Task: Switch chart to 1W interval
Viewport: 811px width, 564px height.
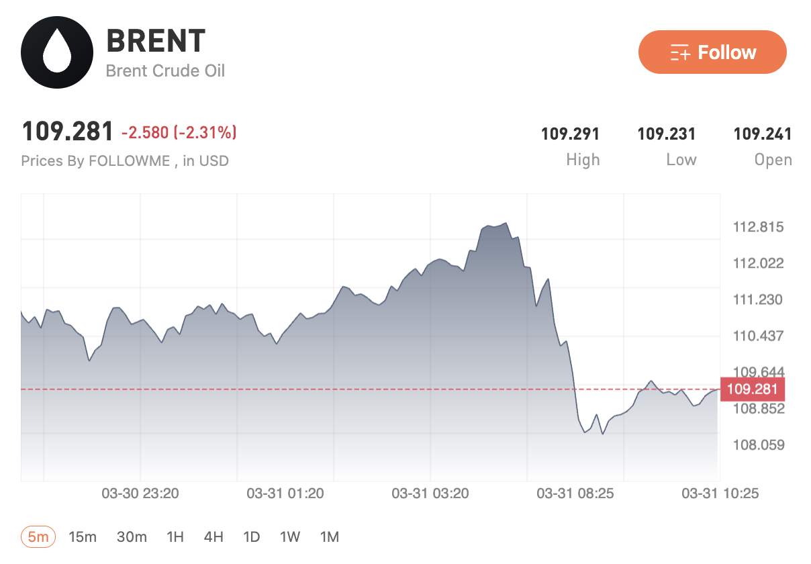Action: pos(290,536)
